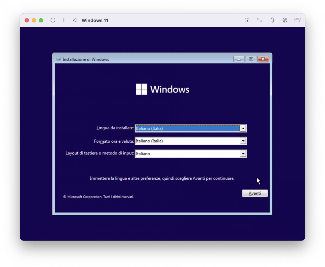Click the Installazione di Windows title text

click(x=86, y=59)
